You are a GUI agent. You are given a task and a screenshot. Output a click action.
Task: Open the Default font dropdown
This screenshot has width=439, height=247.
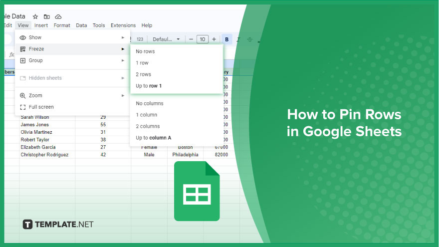point(166,39)
